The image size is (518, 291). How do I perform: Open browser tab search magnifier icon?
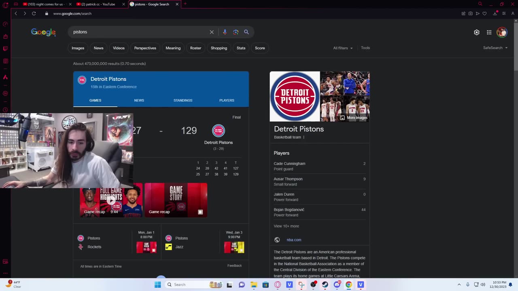480,4
